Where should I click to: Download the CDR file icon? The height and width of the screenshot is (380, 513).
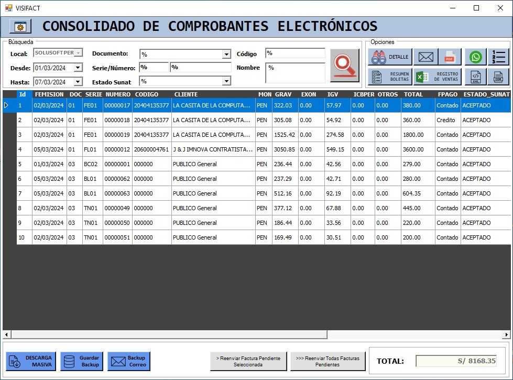[498, 77]
